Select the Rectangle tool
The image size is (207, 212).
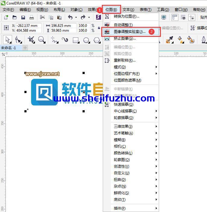tap(76, 40)
